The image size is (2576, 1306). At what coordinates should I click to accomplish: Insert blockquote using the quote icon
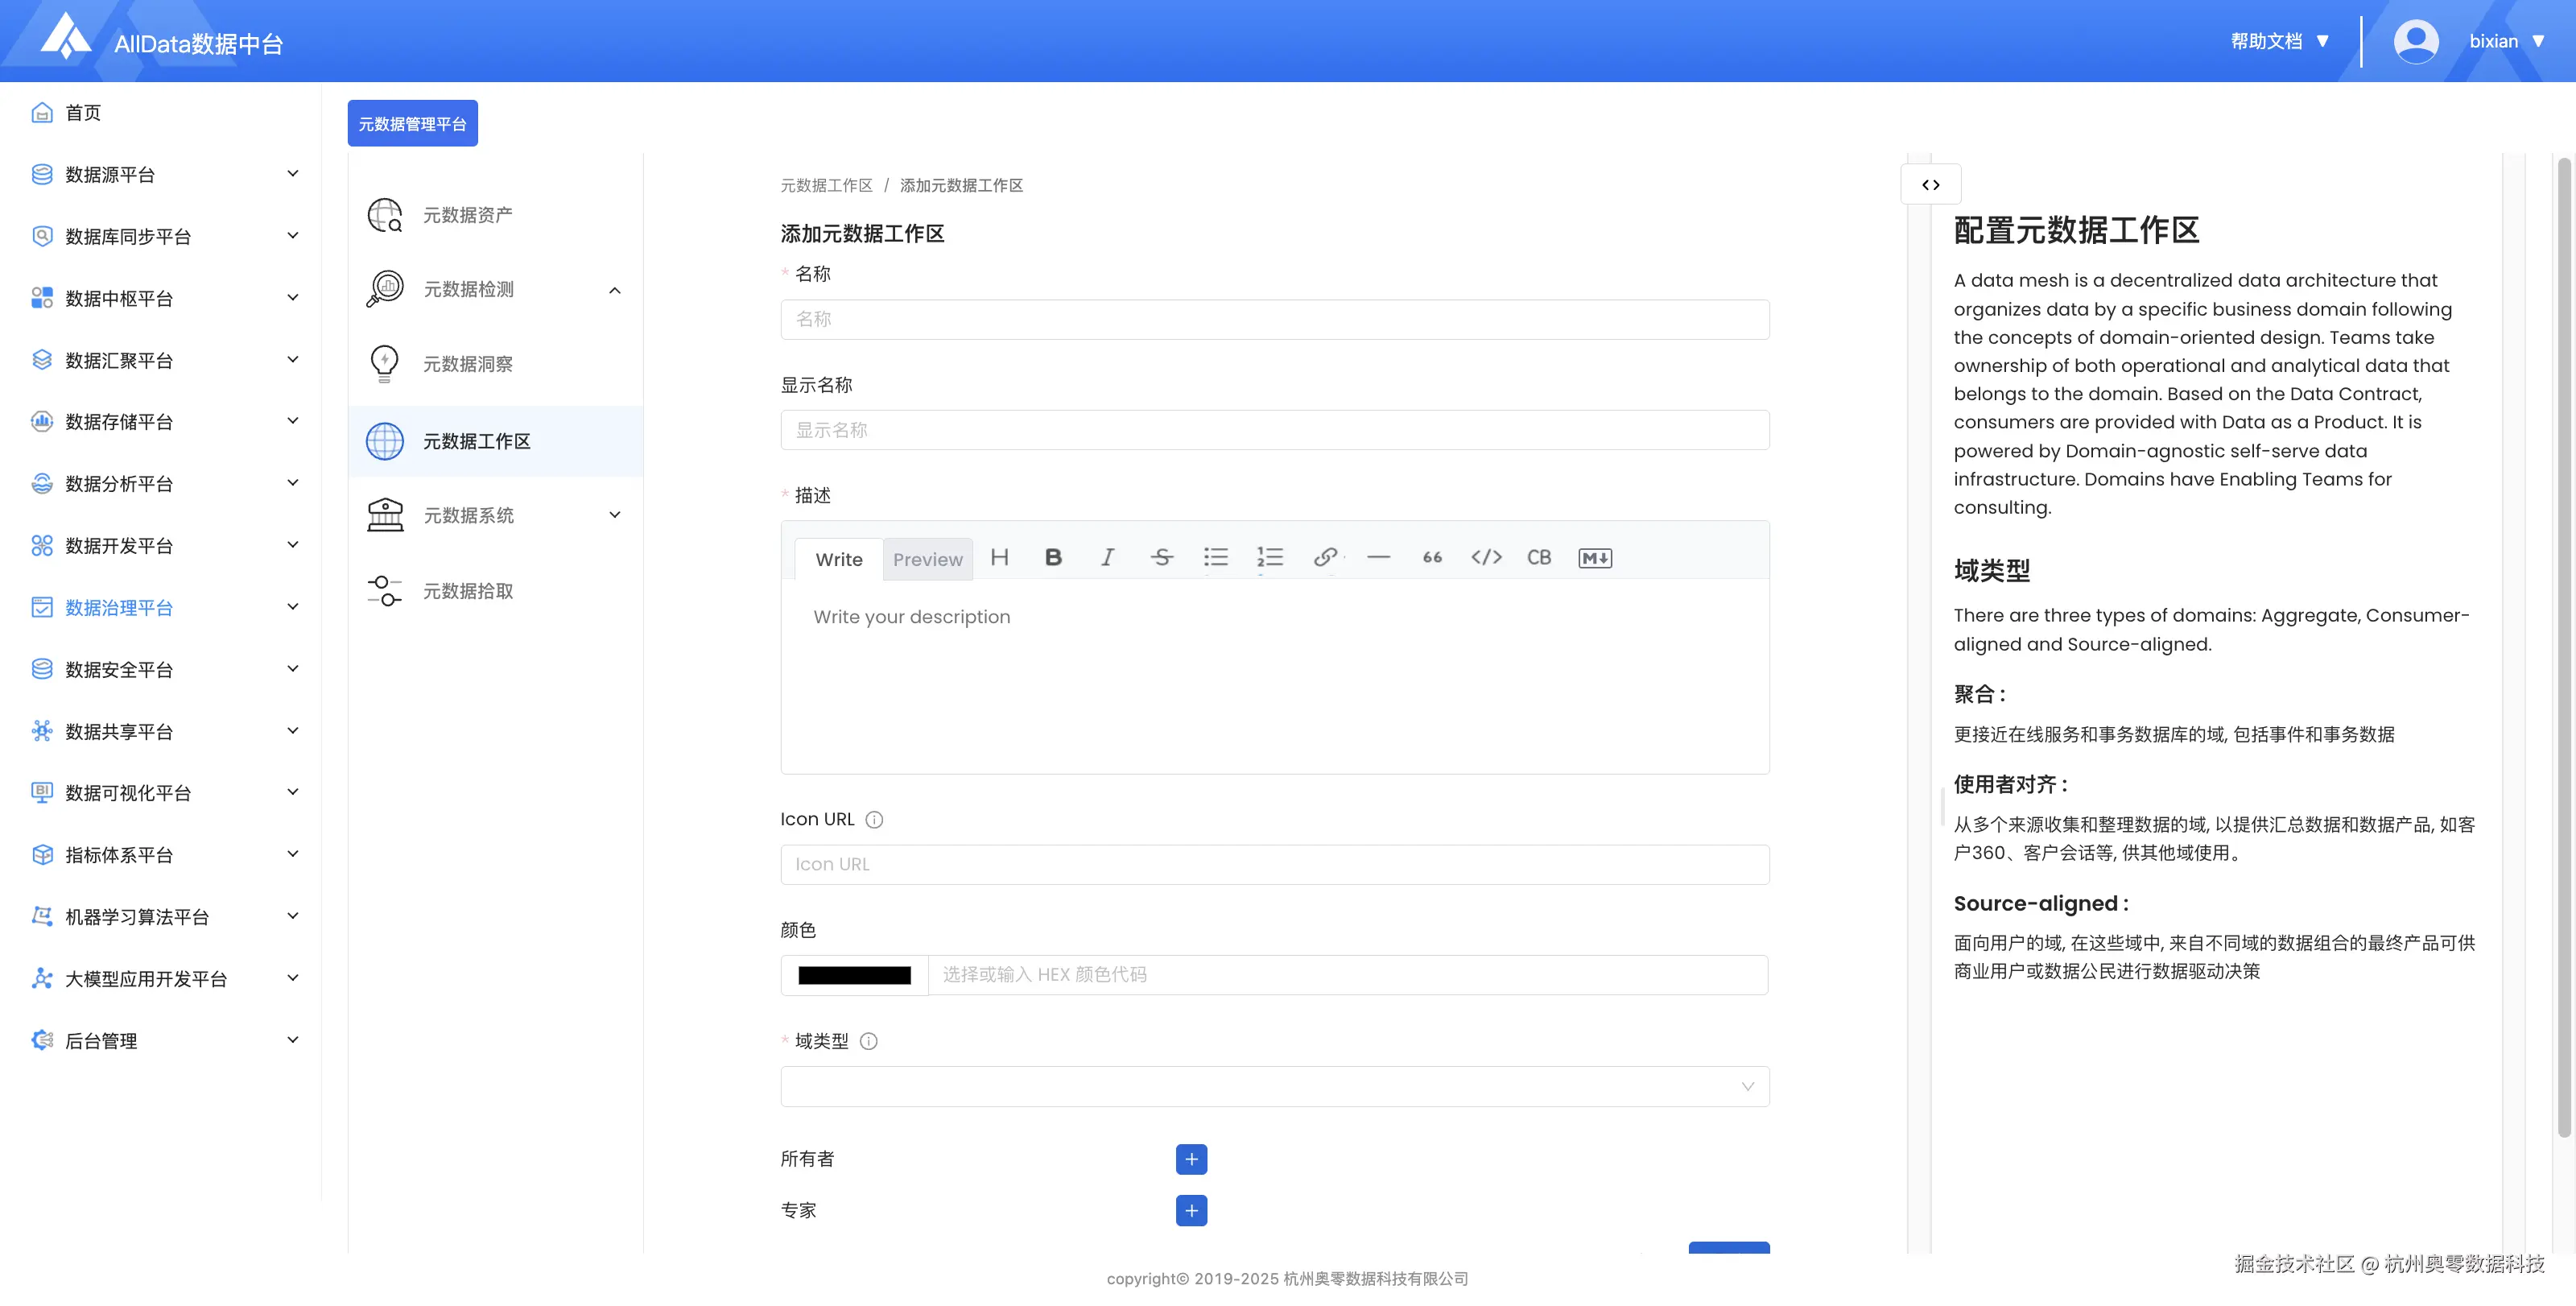click(1432, 558)
